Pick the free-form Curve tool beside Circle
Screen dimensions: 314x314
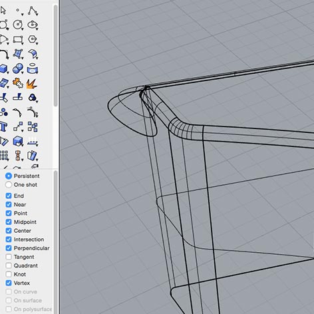(3, 25)
